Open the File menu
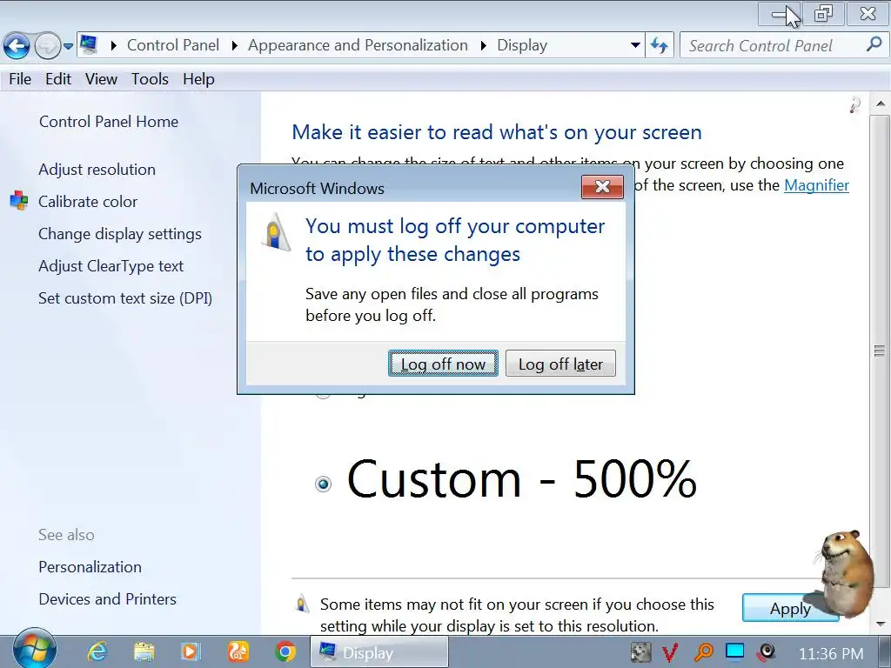The width and height of the screenshot is (891, 668). click(x=20, y=79)
